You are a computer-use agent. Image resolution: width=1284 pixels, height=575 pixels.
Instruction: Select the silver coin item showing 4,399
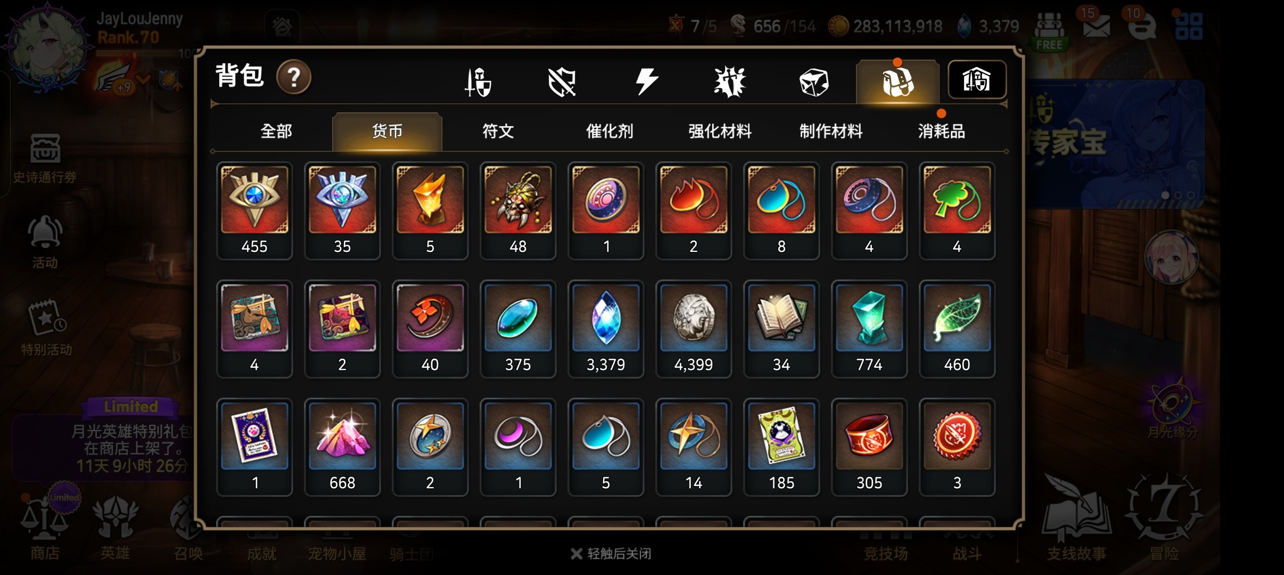[694, 329]
